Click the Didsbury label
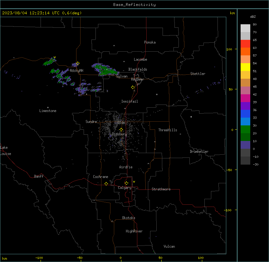This screenshot has height=262, width=269. coord(120,134)
